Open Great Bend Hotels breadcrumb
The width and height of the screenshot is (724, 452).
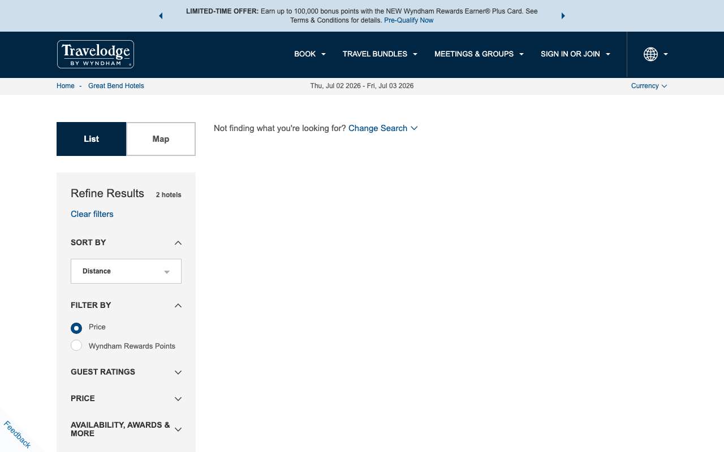point(116,86)
